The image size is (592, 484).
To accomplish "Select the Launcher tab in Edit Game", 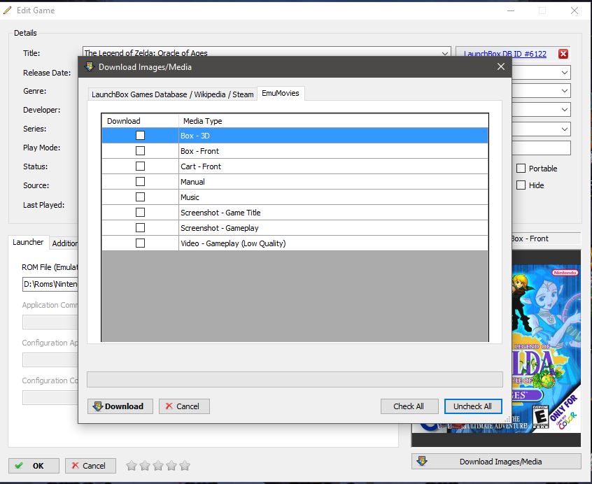I will (x=28, y=242).
